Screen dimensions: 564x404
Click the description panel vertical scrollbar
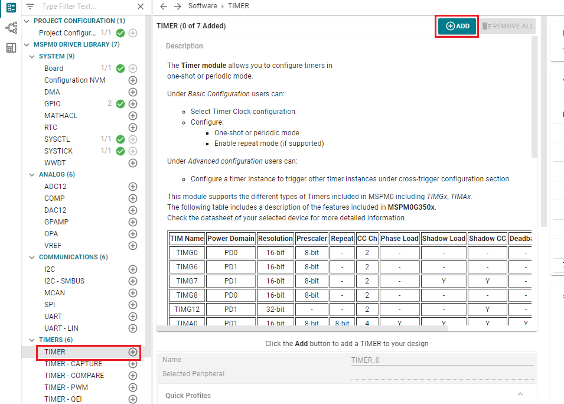point(534,97)
